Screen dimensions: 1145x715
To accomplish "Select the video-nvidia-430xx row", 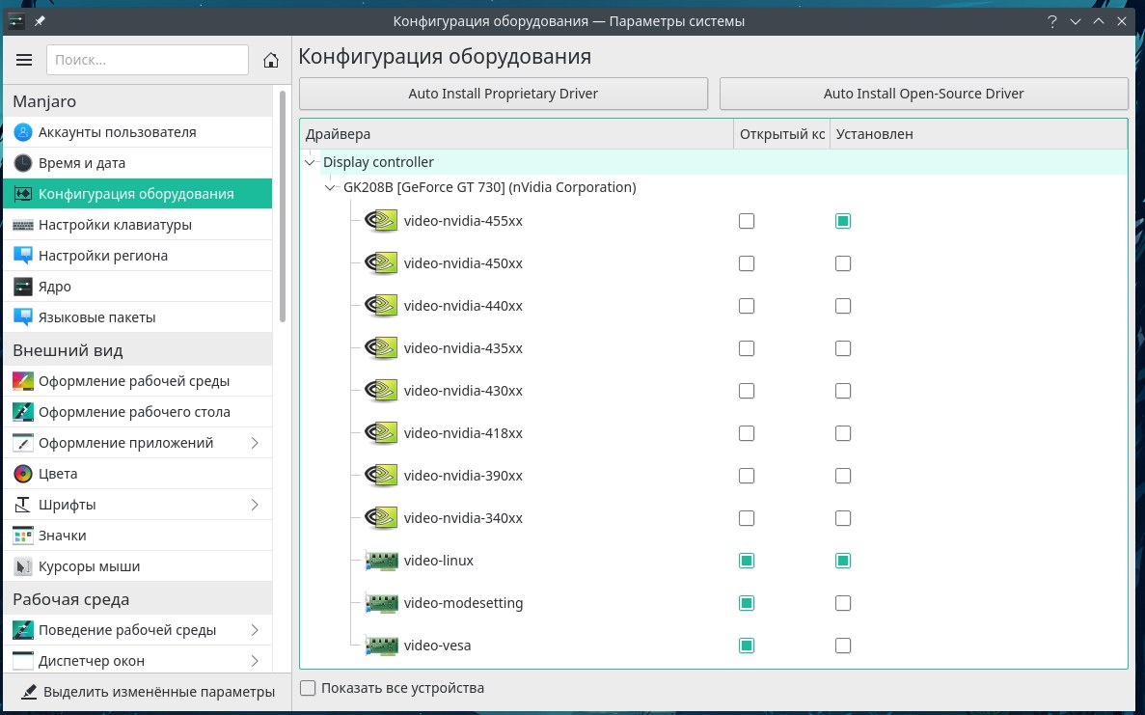I will click(x=714, y=391).
